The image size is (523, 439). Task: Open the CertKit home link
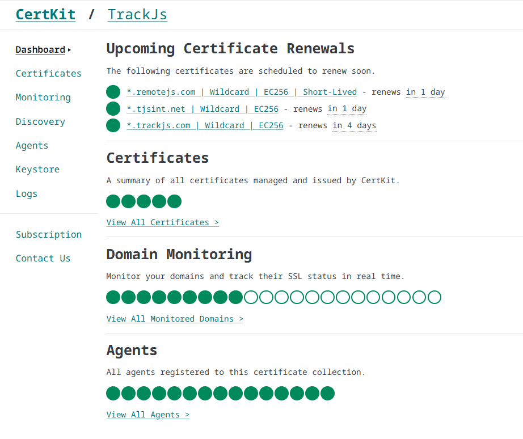[45, 15]
